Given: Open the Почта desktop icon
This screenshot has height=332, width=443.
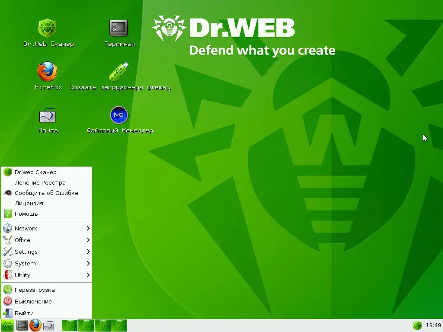Looking at the screenshot, I should (x=48, y=115).
